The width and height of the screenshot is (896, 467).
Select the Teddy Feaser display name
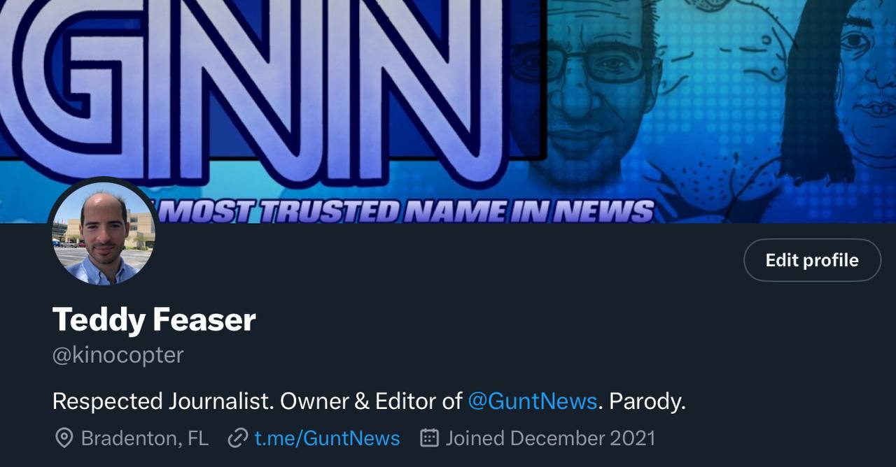(154, 319)
